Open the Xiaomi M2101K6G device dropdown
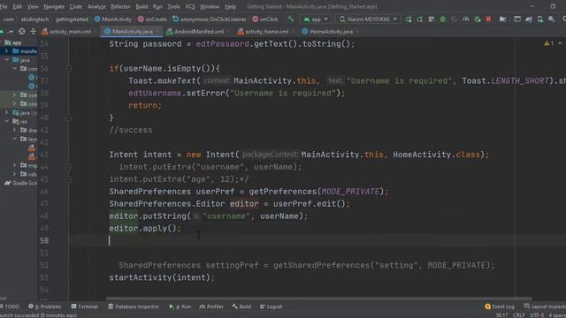 (x=368, y=19)
